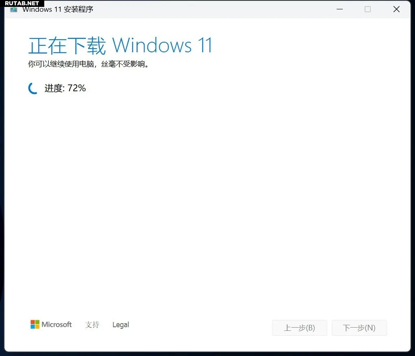
Task: Click the 进度: 72% progress text
Action: [x=65, y=88]
